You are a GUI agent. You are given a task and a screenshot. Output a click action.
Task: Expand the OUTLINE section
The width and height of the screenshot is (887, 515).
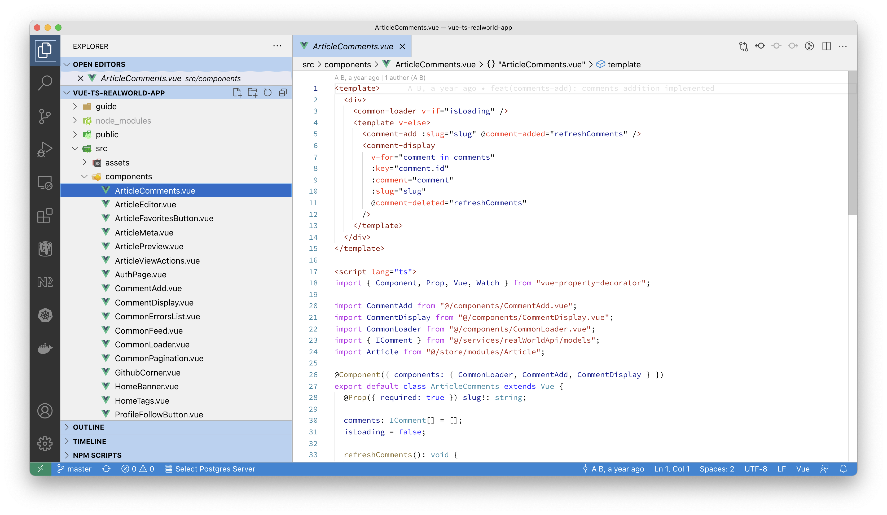click(88, 427)
